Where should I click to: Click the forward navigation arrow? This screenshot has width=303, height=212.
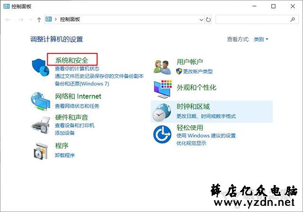click(x=21, y=19)
